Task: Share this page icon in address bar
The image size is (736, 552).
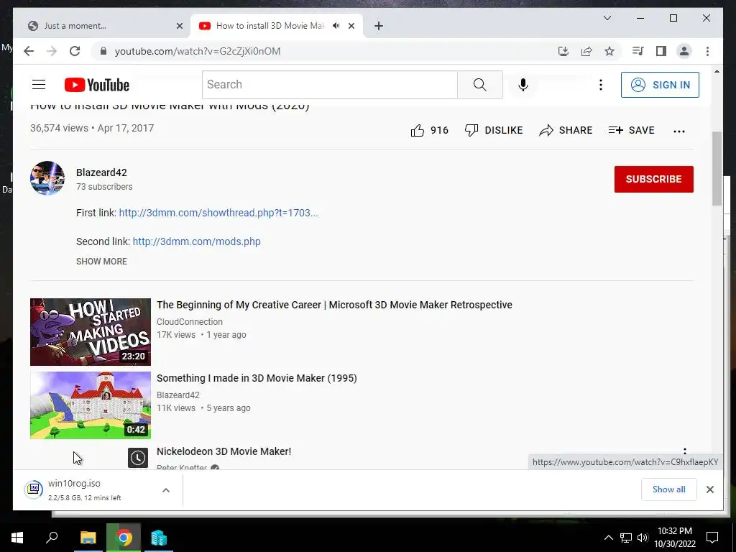Action: coord(586,51)
